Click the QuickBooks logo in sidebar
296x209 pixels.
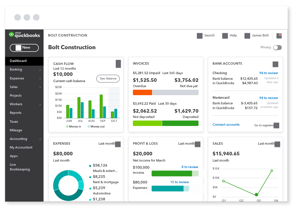point(24,35)
